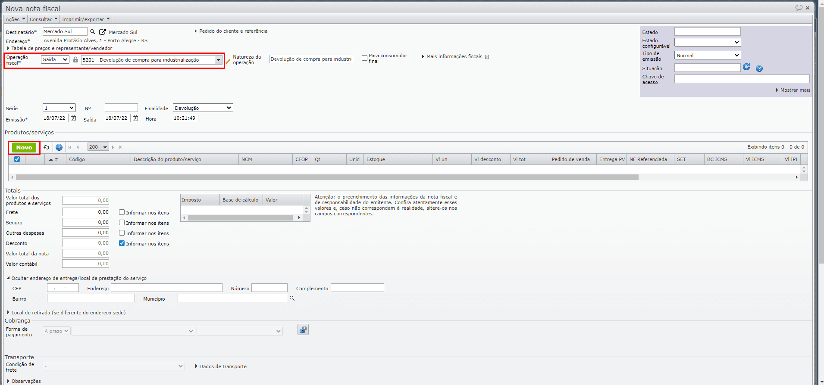Image resolution: width=824 pixels, height=385 pixels.
Task: Click the items grid horizontal scrollbar
Action: (327, 177)
